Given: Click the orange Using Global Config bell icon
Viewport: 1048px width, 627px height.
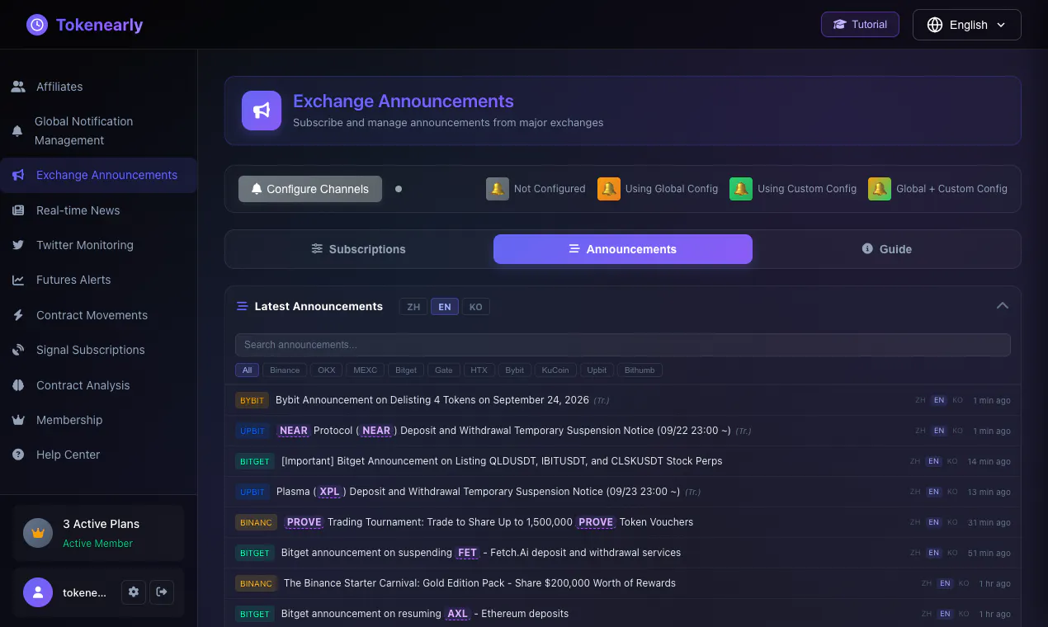Looking at the screenshot, I should point(609,189).
